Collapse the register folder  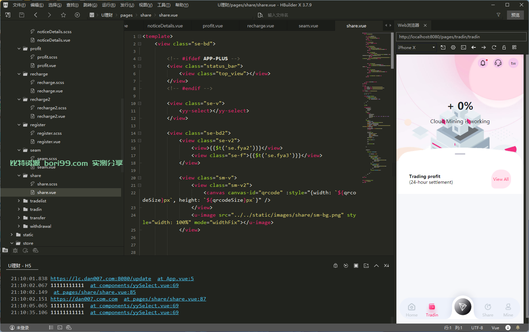coord(19,125)
